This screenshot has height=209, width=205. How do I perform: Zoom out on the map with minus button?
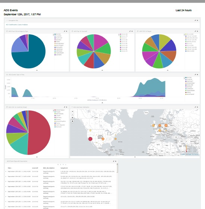(x=72, y=114)
